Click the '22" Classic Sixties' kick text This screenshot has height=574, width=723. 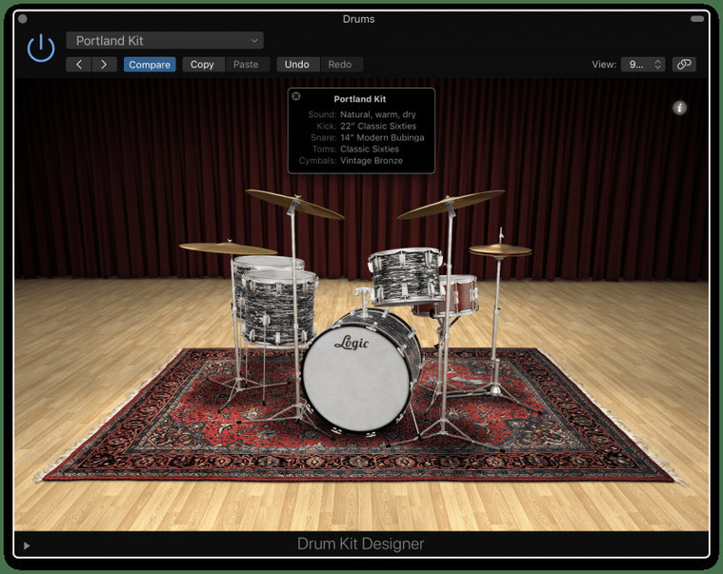pos(378,127)
